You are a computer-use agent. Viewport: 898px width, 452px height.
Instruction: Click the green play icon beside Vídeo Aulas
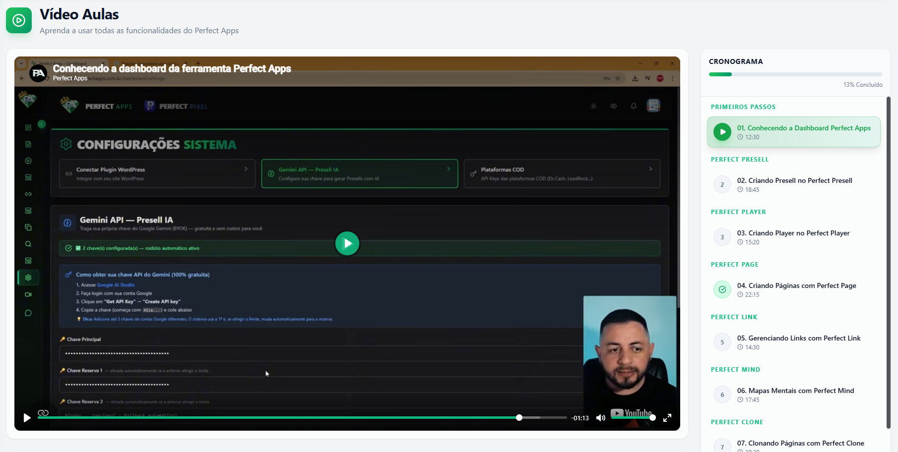pos(18,20)
